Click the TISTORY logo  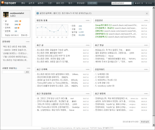coord(9,3)
